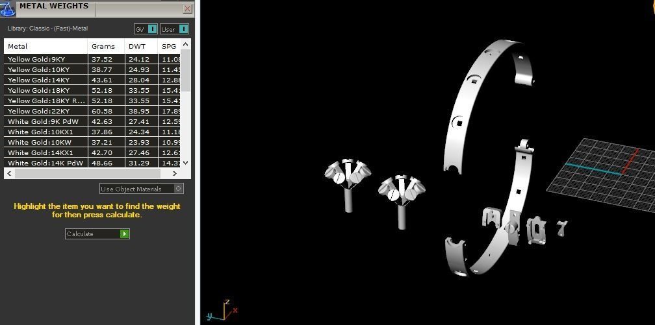Viewport: 655px width, 325px height.
Task: Toggle Use Object Materials option
Action: (142, 189)
